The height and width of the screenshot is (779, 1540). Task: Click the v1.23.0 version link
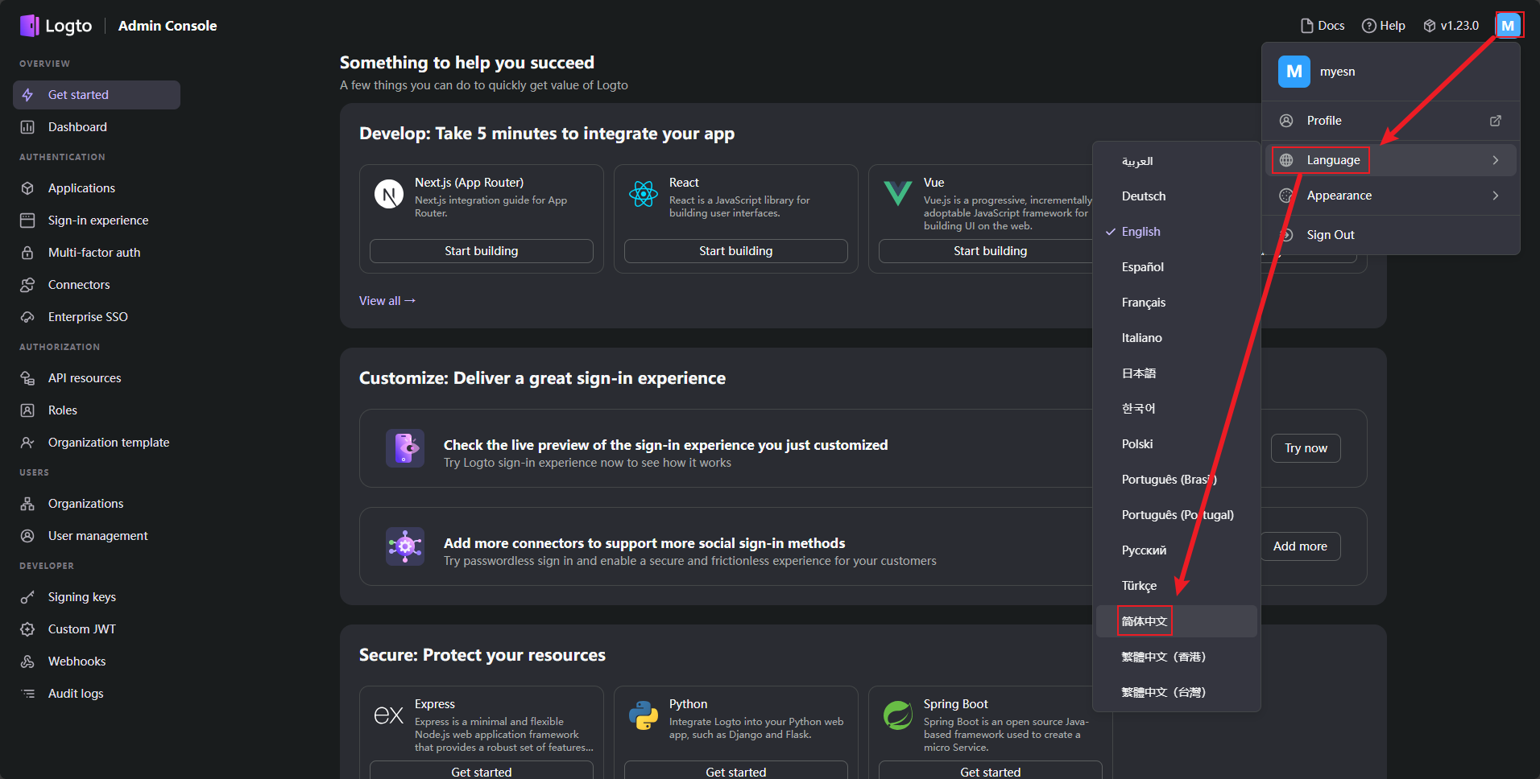click(1451, 26)
